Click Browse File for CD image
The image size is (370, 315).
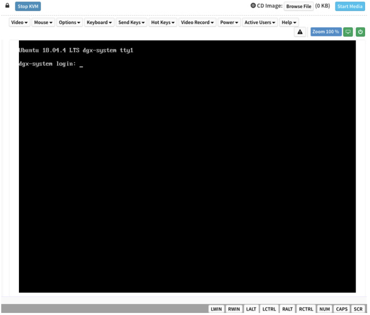click(299, 7)
